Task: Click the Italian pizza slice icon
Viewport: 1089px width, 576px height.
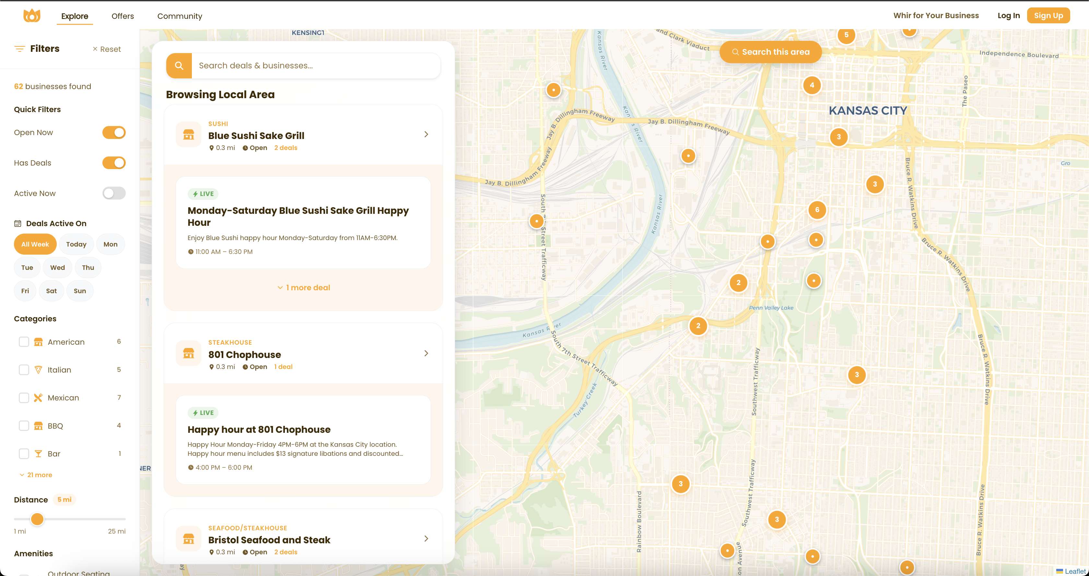Action: (x=38, y=370)
